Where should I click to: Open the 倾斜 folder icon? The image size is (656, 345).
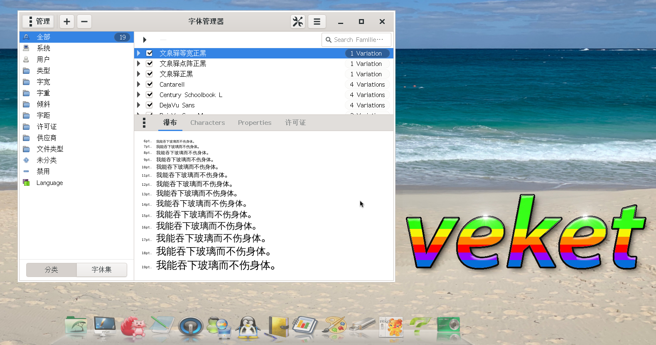[26, 104]
